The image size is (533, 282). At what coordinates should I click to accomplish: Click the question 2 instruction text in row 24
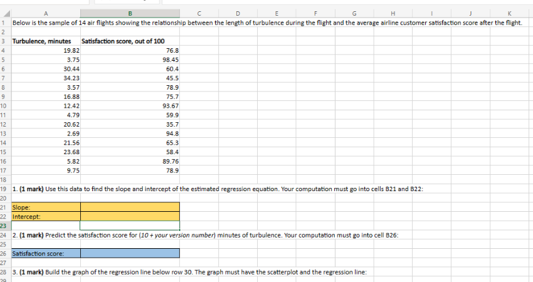tap(205, 235)
